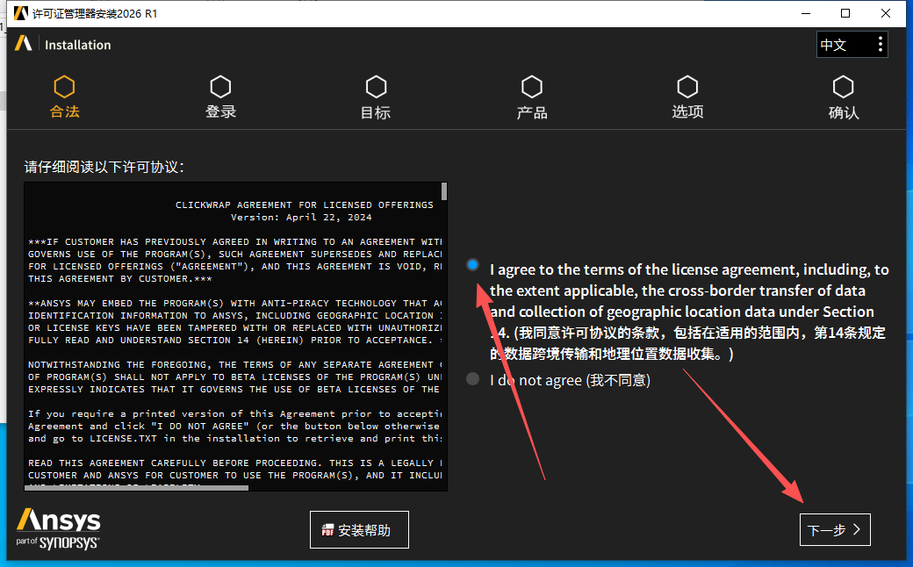Click the 登录 step label

220,112
